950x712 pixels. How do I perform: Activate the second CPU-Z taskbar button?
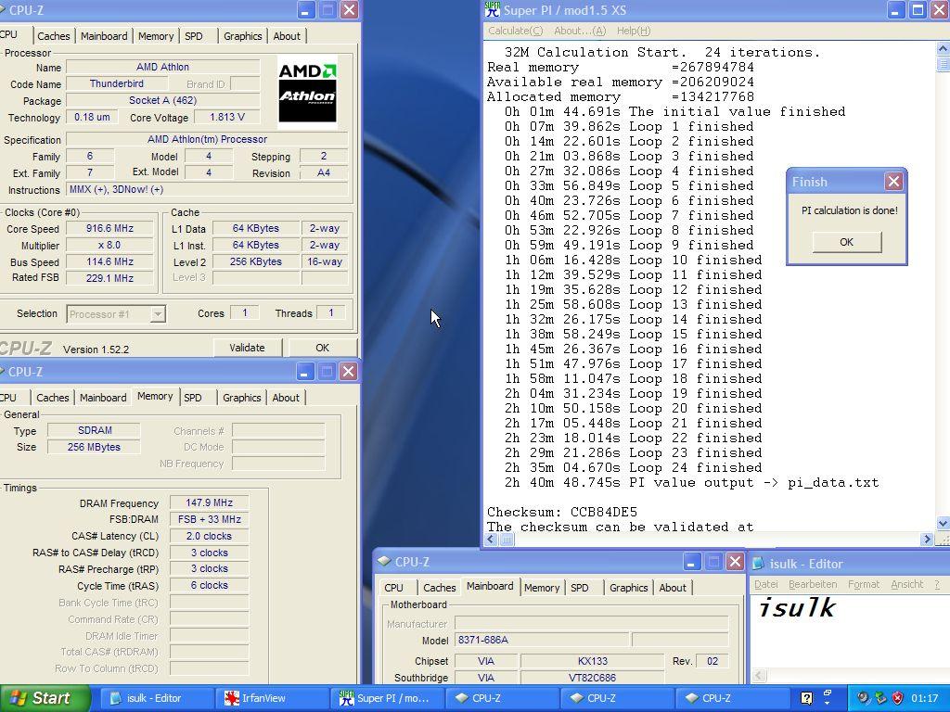coord(618,698)
